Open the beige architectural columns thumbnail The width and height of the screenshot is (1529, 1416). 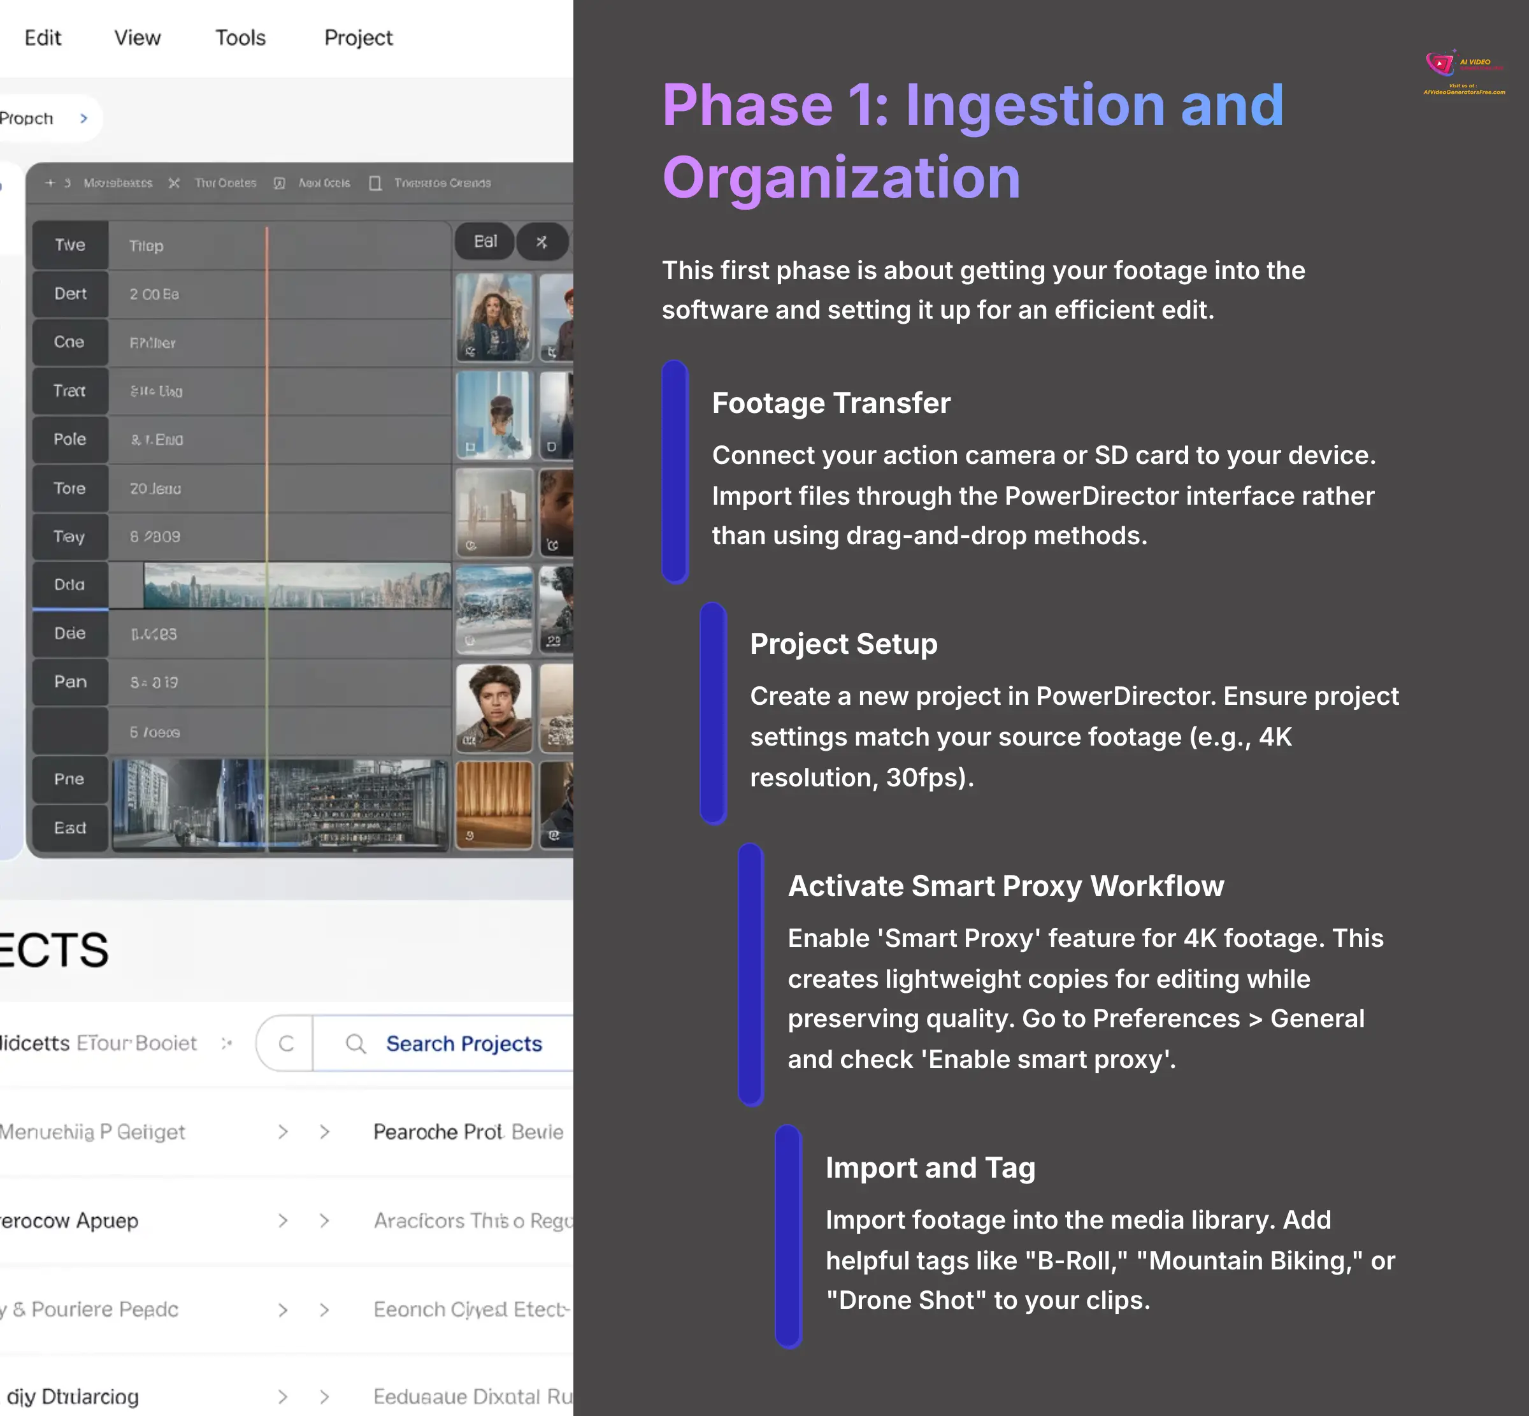point(494,512)
